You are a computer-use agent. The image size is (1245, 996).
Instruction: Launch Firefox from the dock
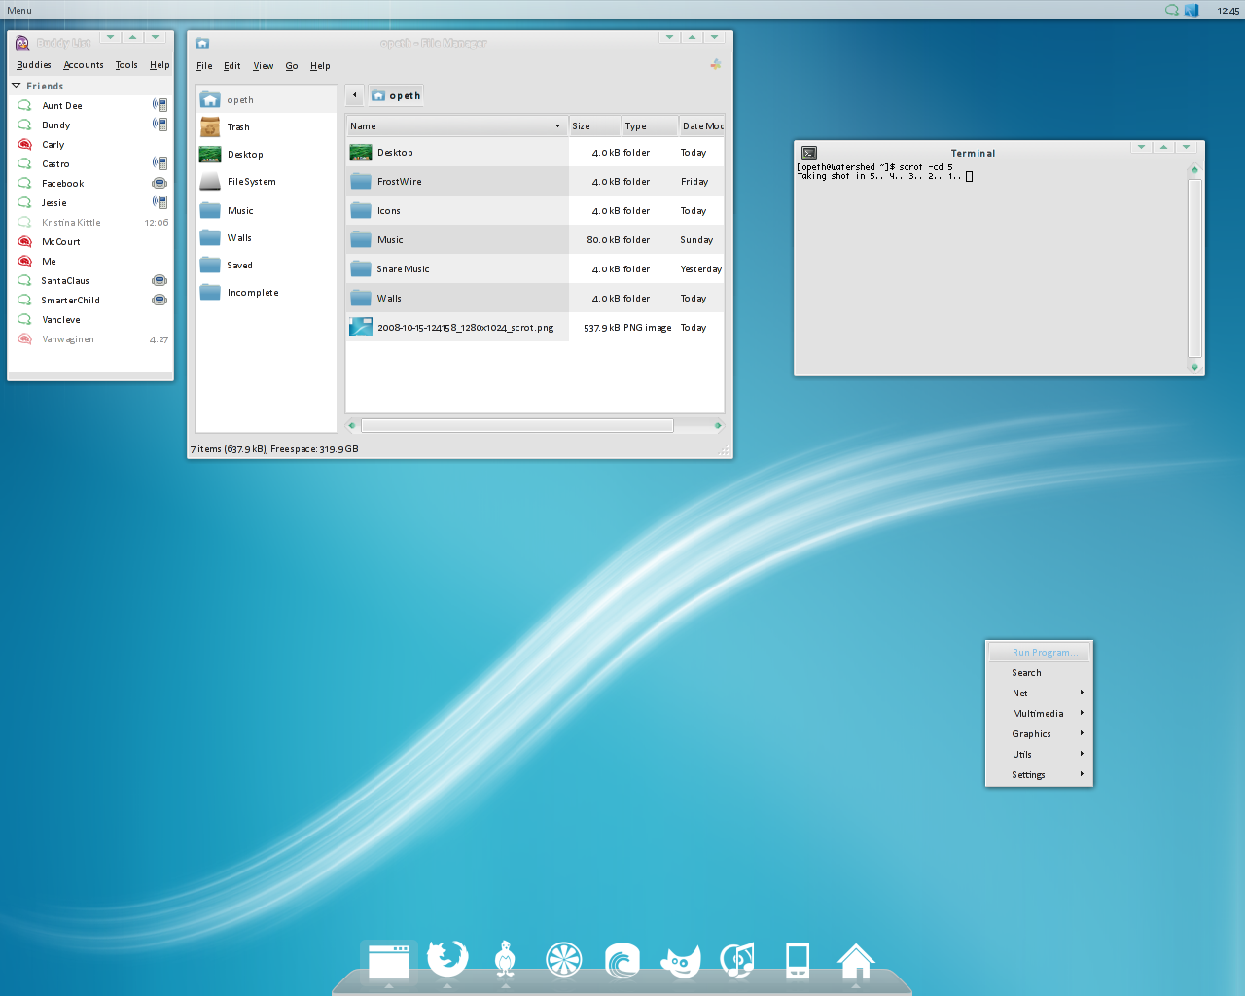pyautogui.click(x=447, y=959)
